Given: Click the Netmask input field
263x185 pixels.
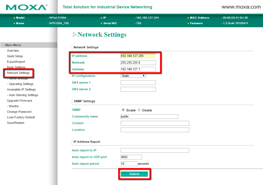Looking at the screenshot, I should point(138,62).
